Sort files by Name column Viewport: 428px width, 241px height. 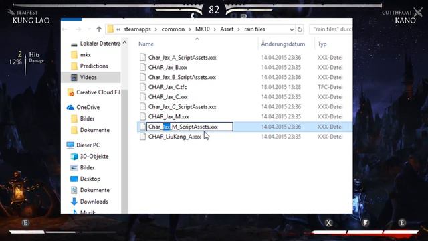coord(146,44)
